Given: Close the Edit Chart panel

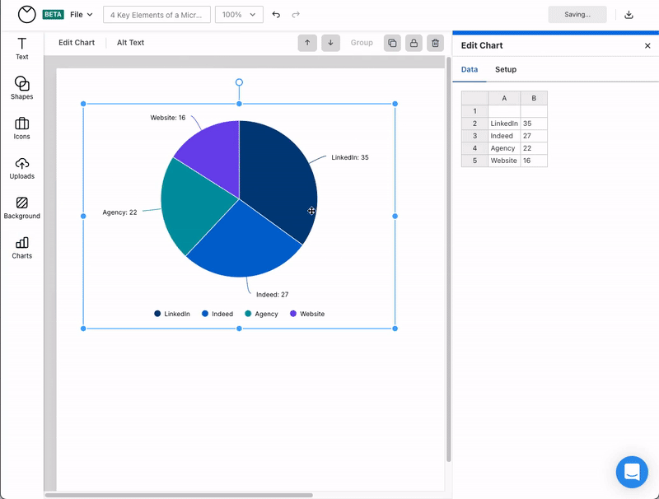Looking at the screenshot, I should (646, 45).
